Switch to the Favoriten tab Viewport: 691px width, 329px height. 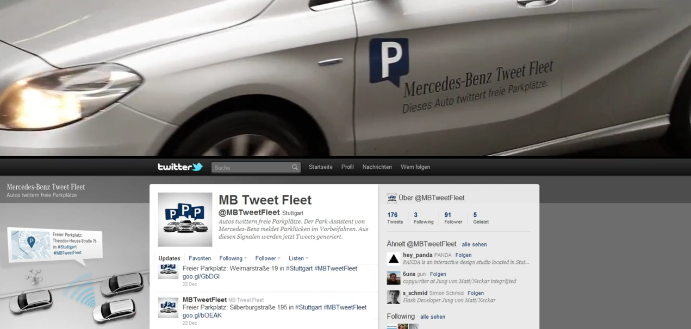tap(200, 258)
